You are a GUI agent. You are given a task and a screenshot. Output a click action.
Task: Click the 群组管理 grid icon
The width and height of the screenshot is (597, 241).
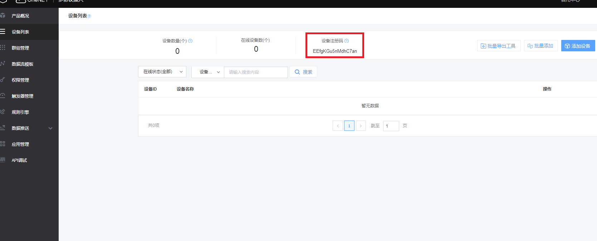pyautogui.click(x=3, y=47)
